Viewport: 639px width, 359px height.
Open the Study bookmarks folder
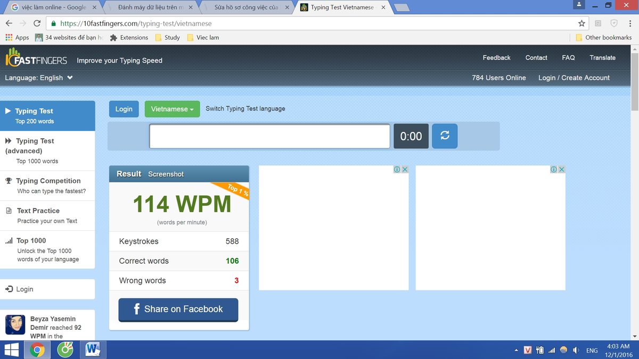(168, 38)
